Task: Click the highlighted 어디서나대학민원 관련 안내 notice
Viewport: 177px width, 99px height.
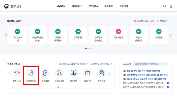Action: click(149, 64)
